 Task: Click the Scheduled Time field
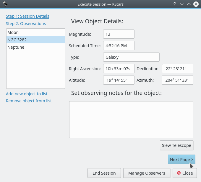(119, 45)
